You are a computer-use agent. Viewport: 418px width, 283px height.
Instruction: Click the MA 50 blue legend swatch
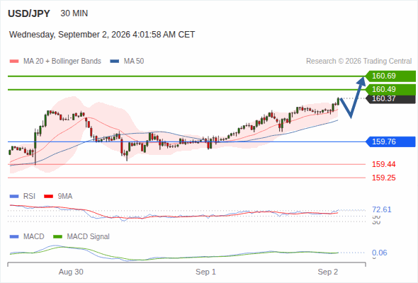[x=115, y=62]
